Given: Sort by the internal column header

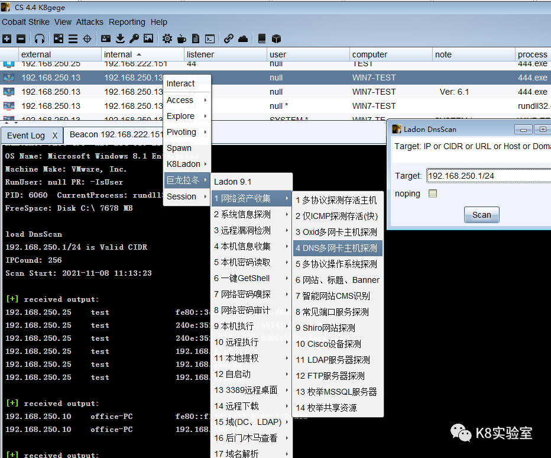Looking at the screenshot, I should coord(142,54).
